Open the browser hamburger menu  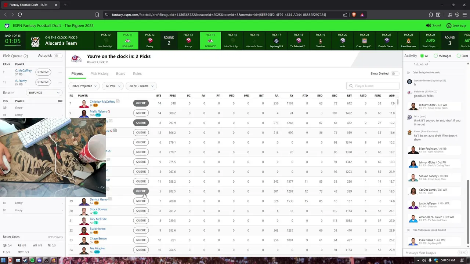tap(464, 15)
